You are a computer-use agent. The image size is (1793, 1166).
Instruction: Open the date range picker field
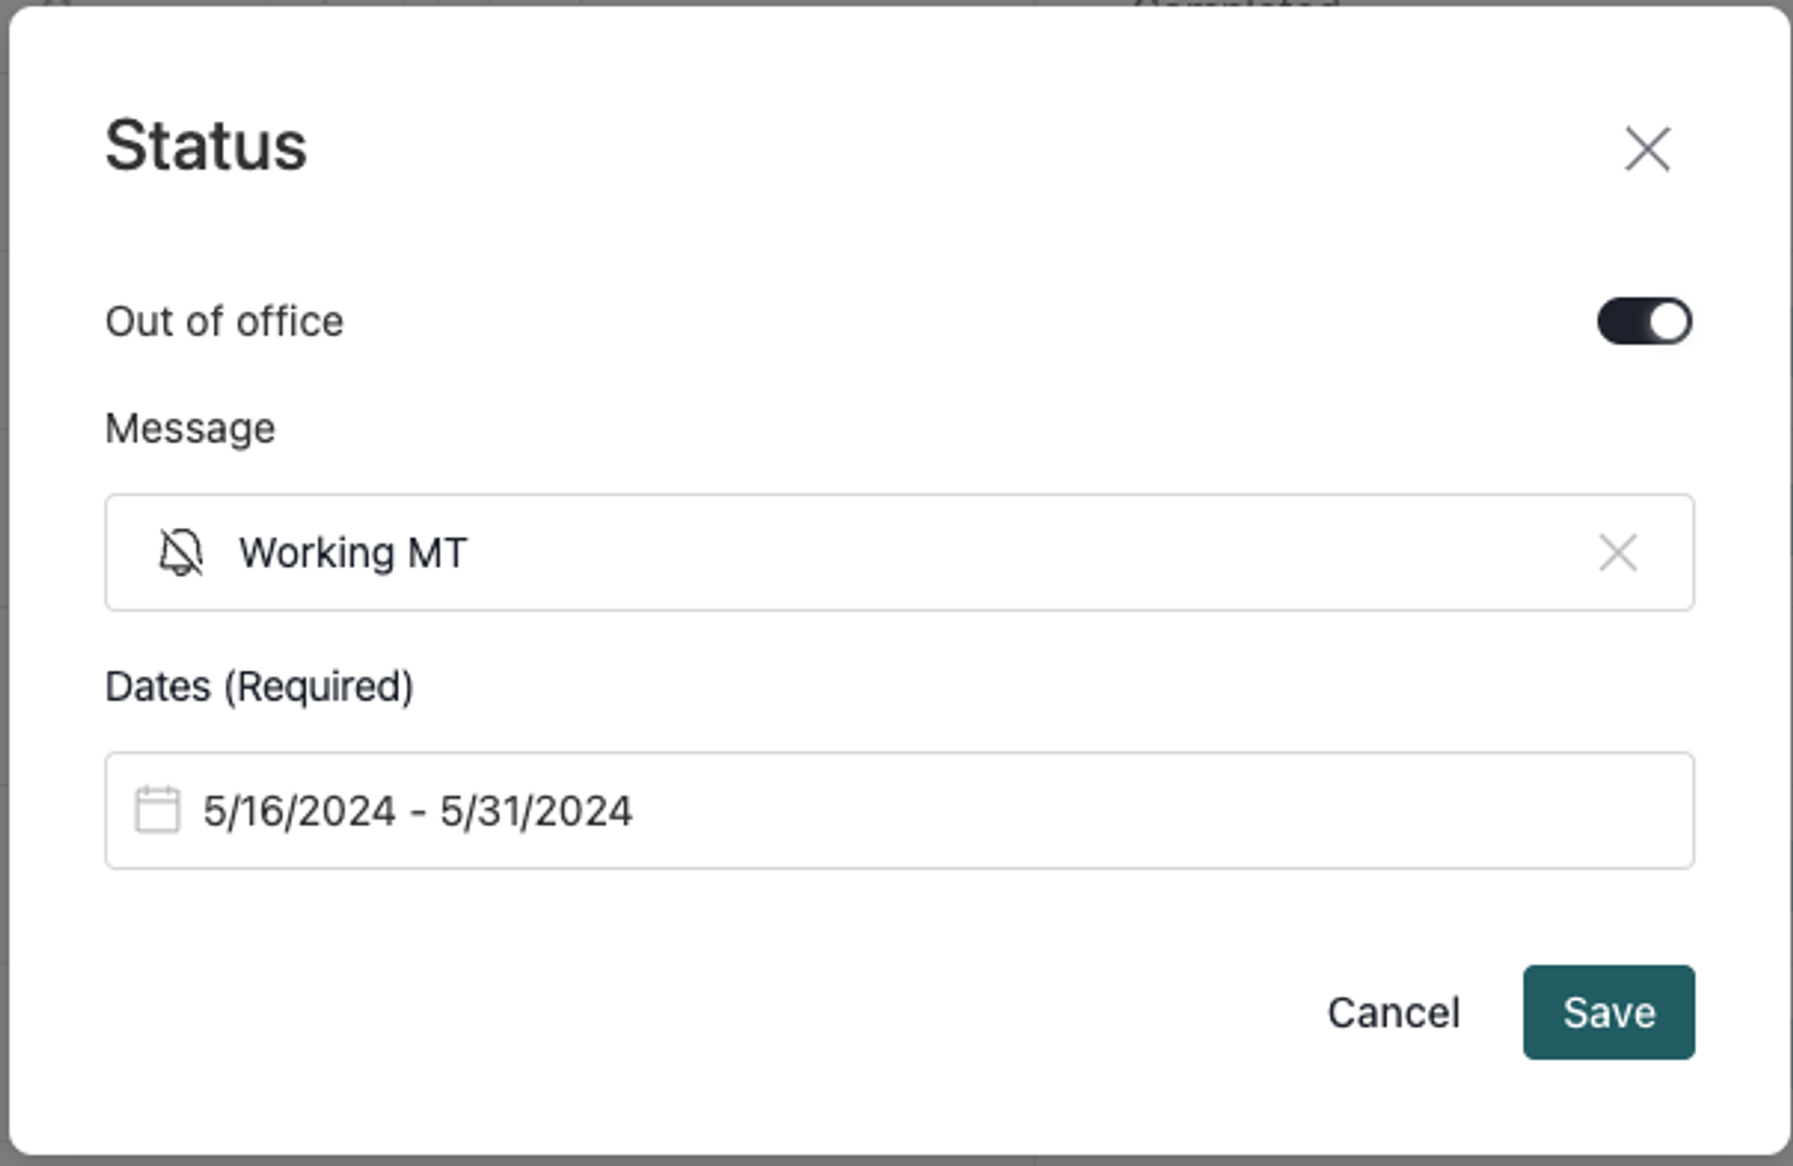(x=898, y=810)
